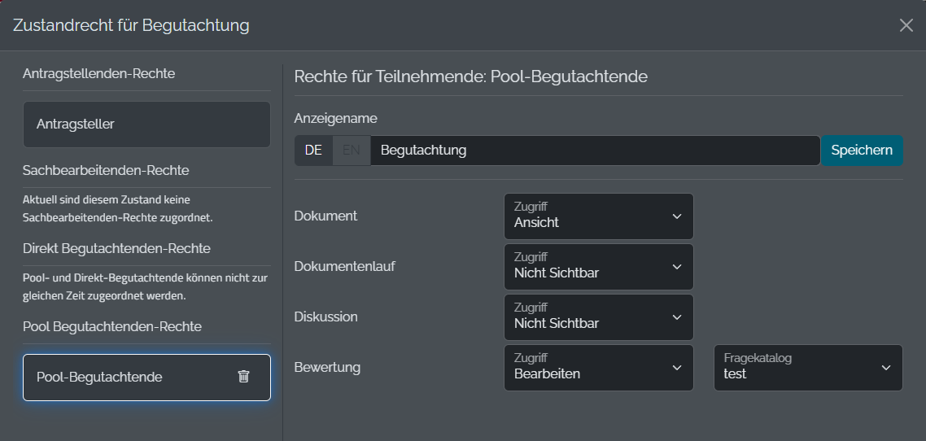Click the Bewertung row label
The image size is (926, 441).
pyautogui.click(x=327, y=367)
